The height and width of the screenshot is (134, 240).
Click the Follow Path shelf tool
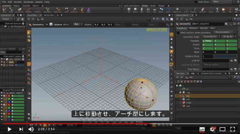[74, 10]
